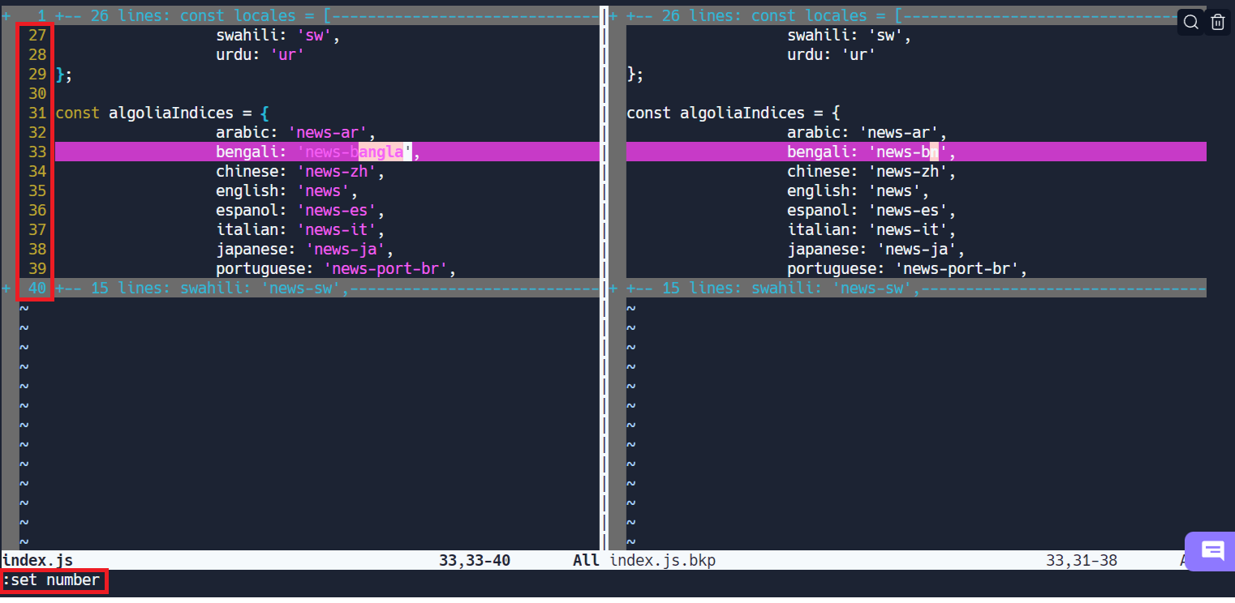Viewport: 1235px width, 603px height.
Task: Click 'const algoliaIndices' in the left pane
Action: (145, 113)
